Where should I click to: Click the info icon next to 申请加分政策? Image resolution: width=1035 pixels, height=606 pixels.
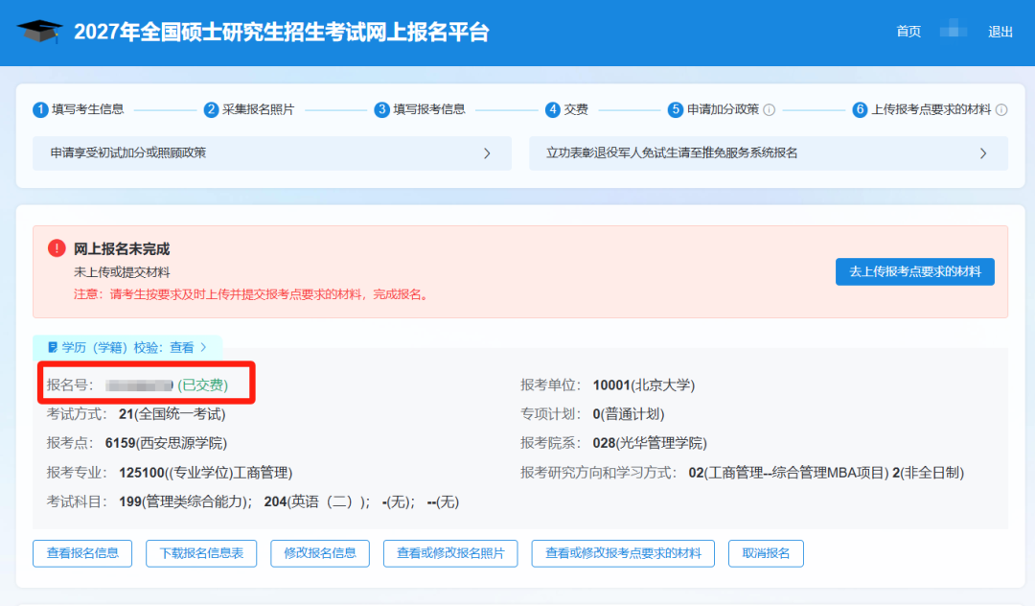(x=769, y=110)
